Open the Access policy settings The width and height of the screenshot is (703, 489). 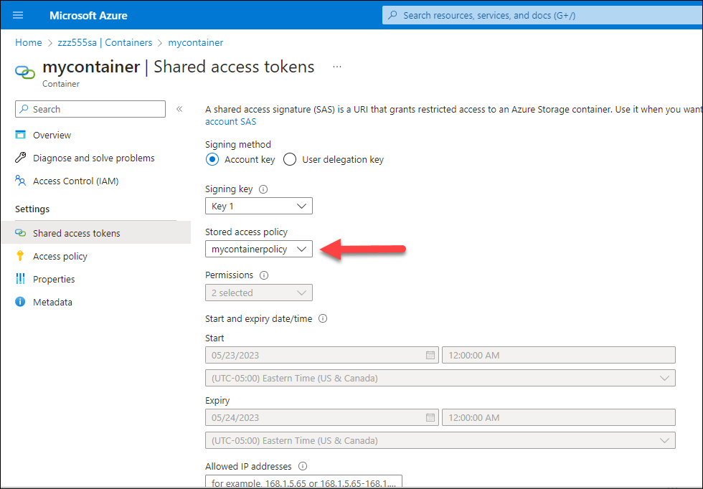[60, 256]
